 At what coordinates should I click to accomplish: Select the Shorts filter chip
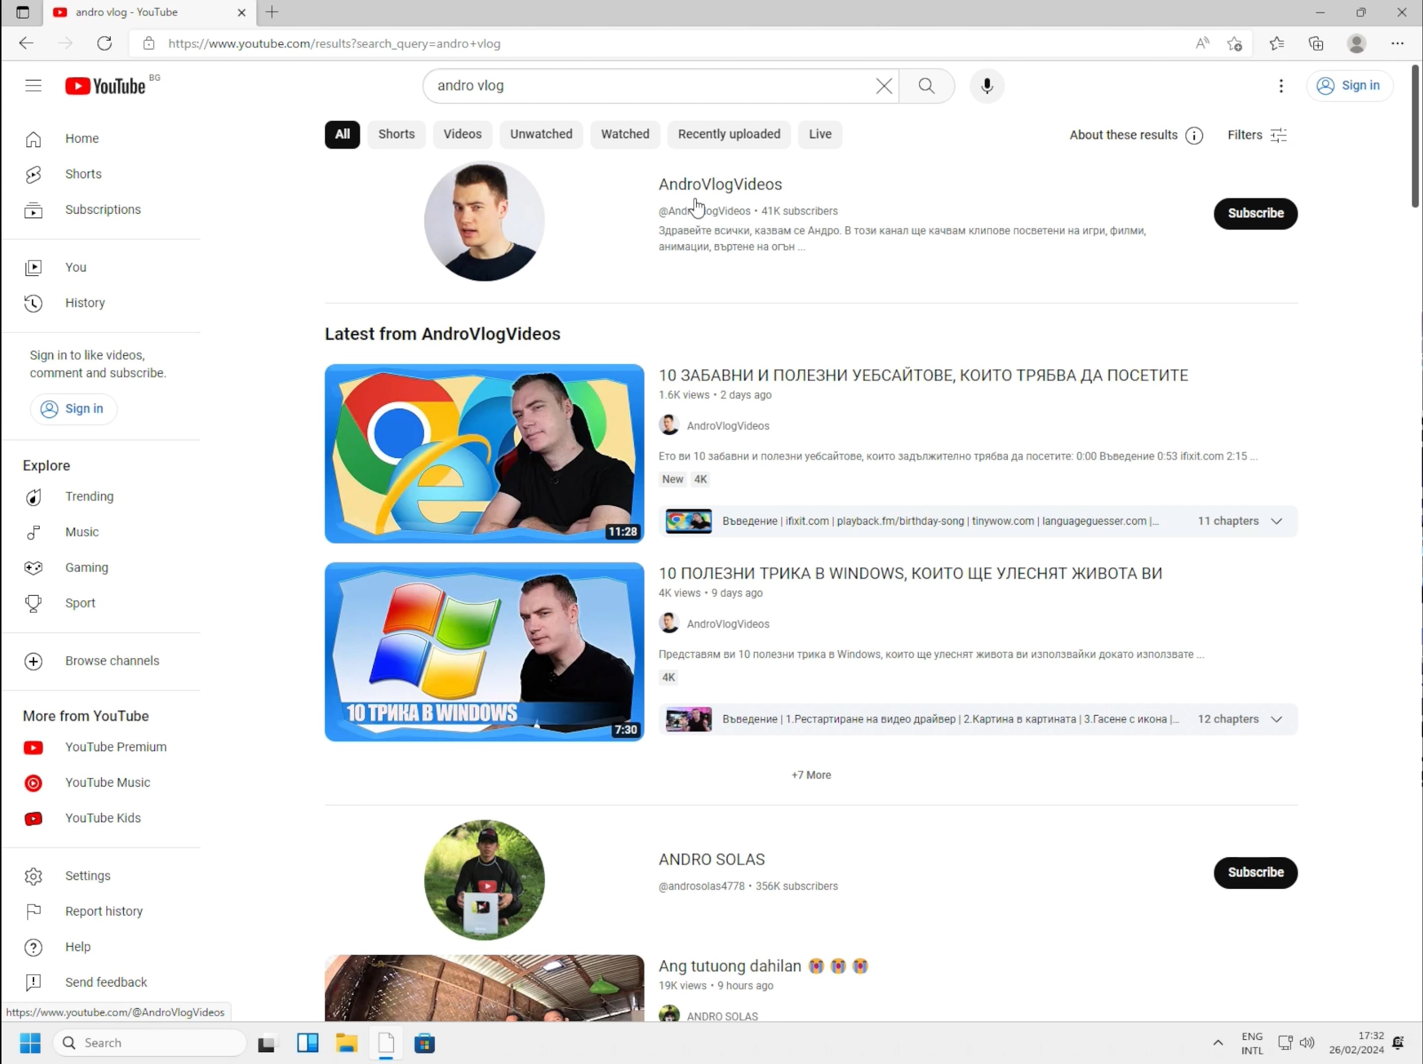pos(396,134)
